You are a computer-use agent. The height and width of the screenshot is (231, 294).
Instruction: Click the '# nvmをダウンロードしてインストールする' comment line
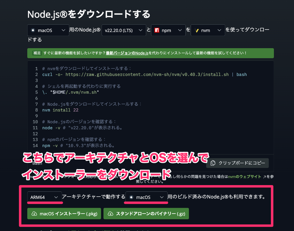coord(87,68)
